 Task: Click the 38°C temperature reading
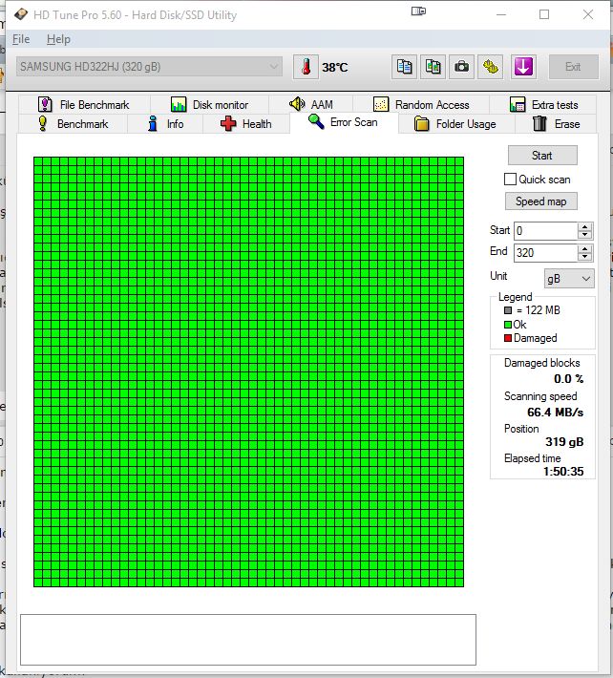[334, 68]
